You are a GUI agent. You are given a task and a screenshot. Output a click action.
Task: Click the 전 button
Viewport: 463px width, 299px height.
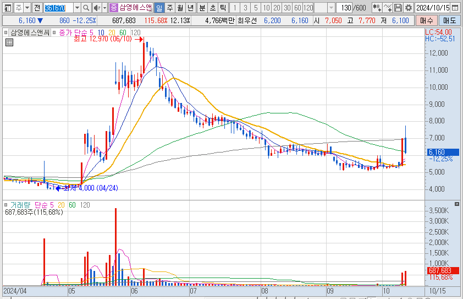[x=37, y=8]
